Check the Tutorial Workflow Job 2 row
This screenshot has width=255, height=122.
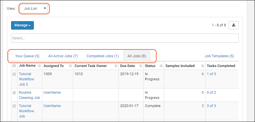(x=14, y=74)
